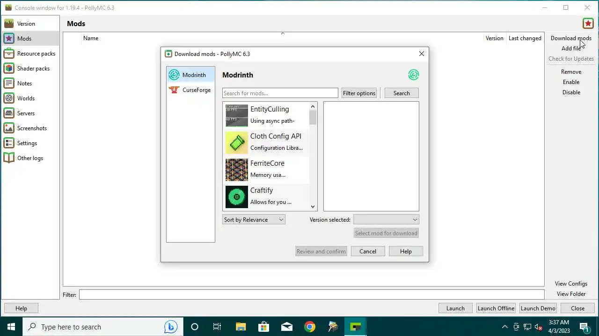Click Download mods button on right panel
This screenshot has width=599, height=336.
pyautogui.click(x=571, y=38)
